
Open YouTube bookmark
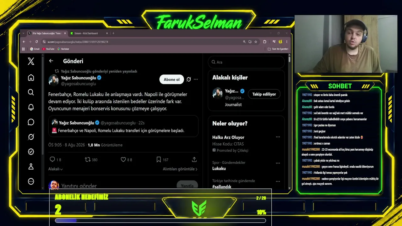tap(48, 49)
